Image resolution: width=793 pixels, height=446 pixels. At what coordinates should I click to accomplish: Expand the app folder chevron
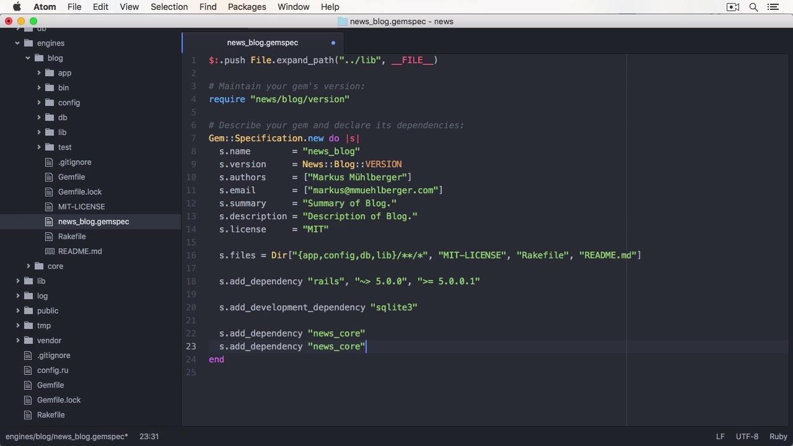click(x=39, y=72)
